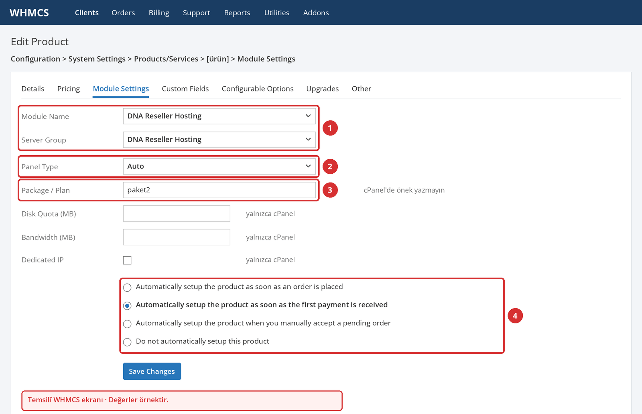Switch to the Pricing tab
Viewport: 642px width, 414px height.
tap(69, 89)
